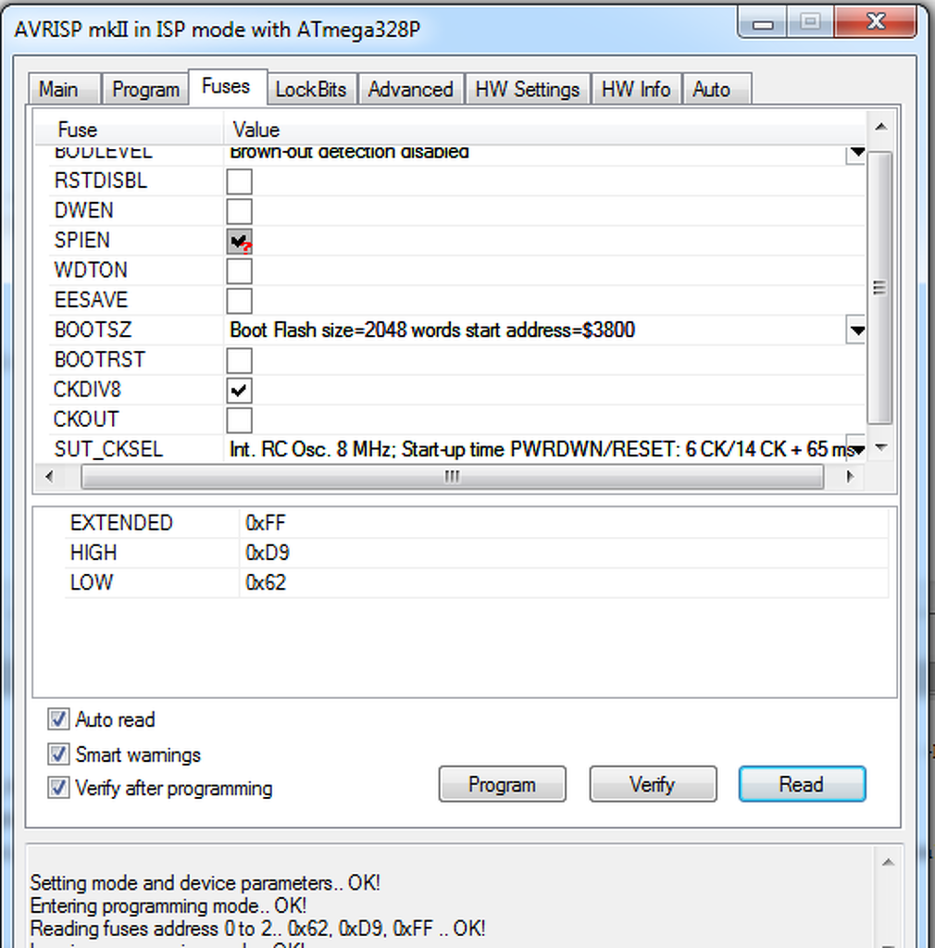Screen dimensions: 935x948
Task: Go to the LockBits tab
Action: pyautogui.click(x=311, y=90)
